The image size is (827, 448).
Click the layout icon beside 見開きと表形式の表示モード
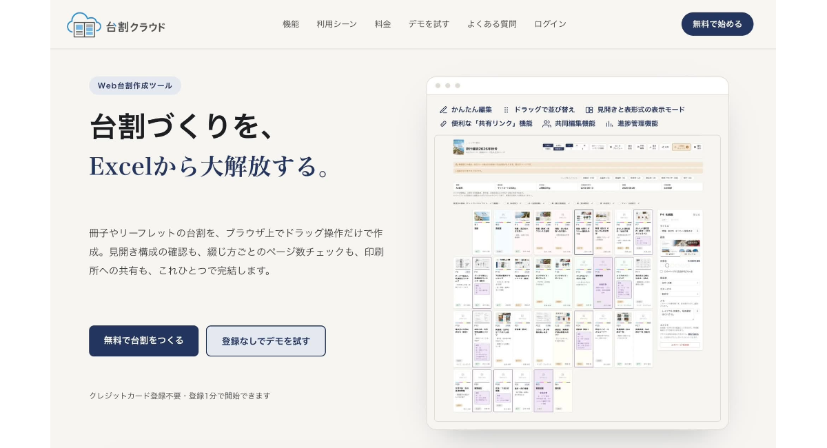pos(589,110)
